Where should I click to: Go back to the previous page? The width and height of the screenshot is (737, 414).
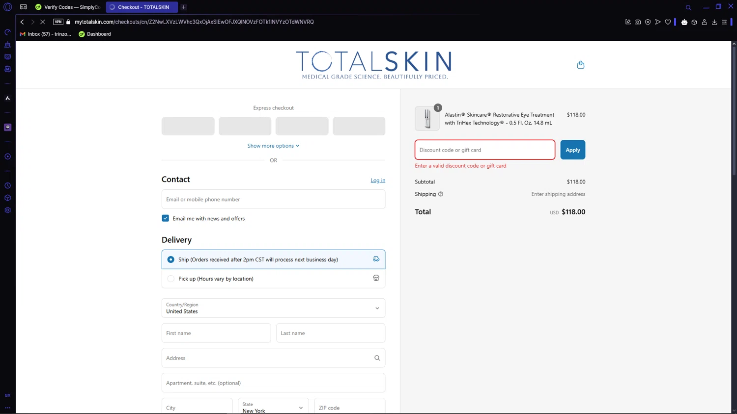click(x=22, y=22)
